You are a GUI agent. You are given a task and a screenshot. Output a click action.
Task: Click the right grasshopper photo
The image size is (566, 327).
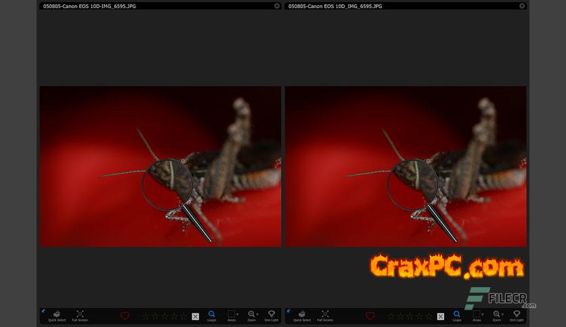pyautogui.click(x=406, y=166)
